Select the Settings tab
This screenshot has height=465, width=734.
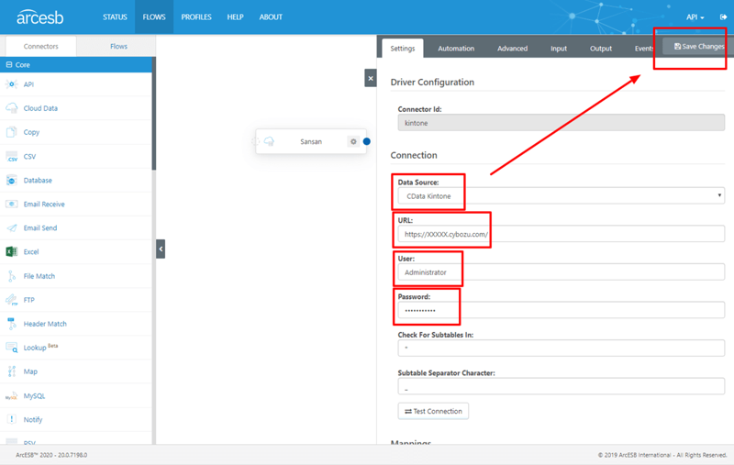point(403,49)
